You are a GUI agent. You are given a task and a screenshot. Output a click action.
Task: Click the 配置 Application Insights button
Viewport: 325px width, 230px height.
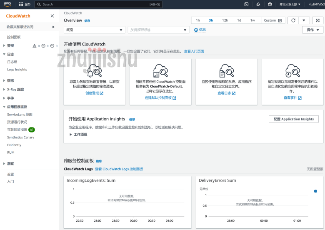(293, 119)
